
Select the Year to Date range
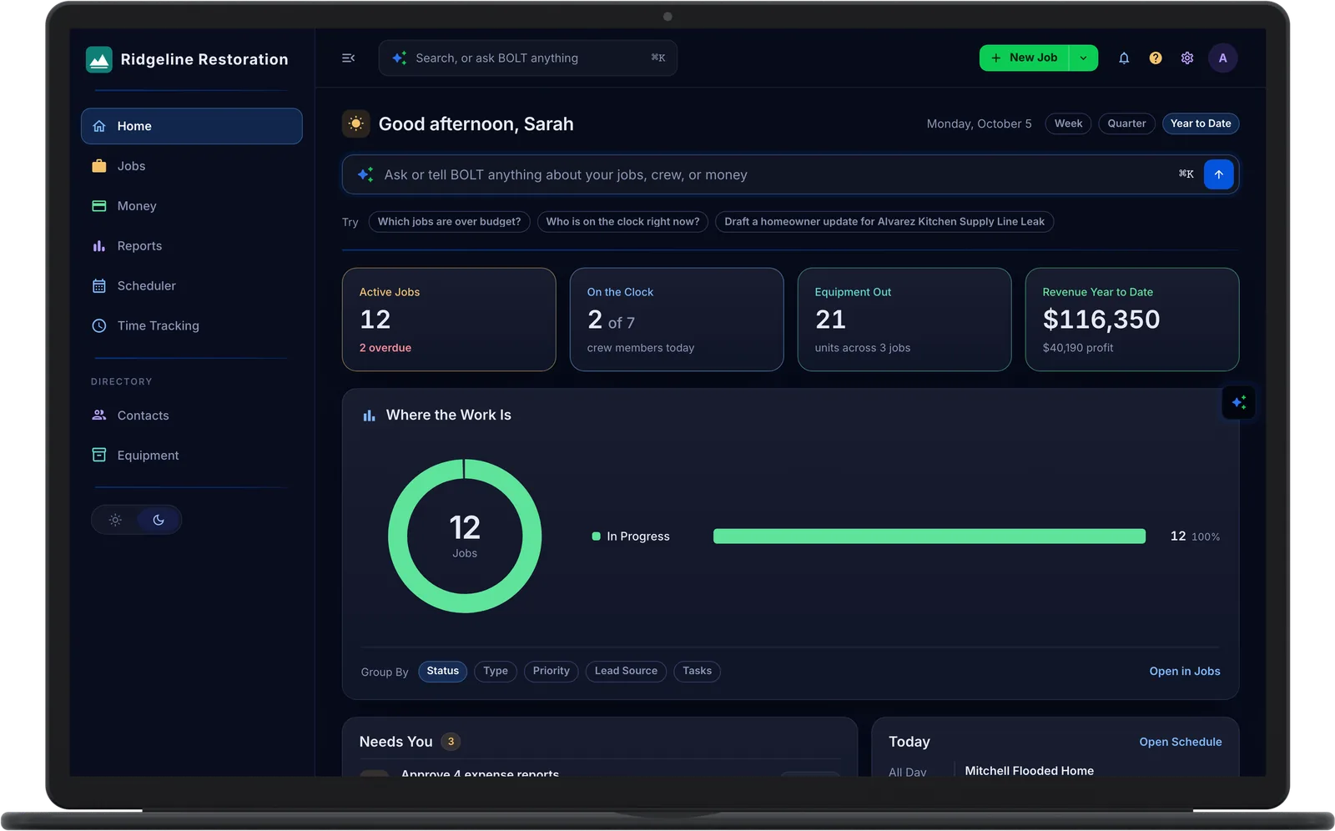tap(1201, 123)
